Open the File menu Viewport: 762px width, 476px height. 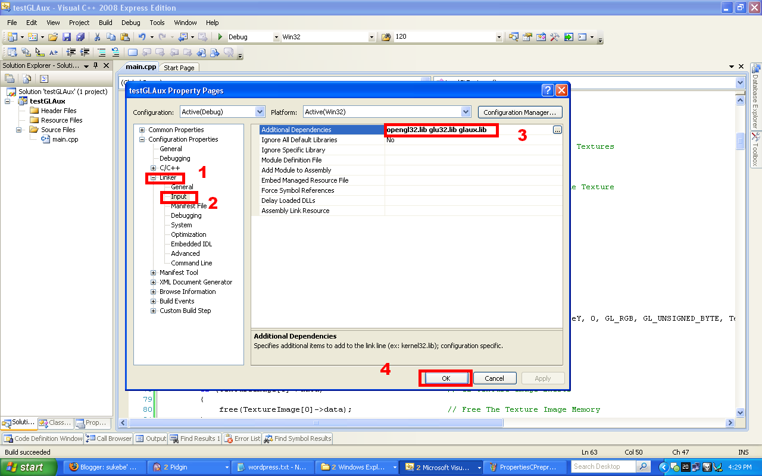(12, 23)
